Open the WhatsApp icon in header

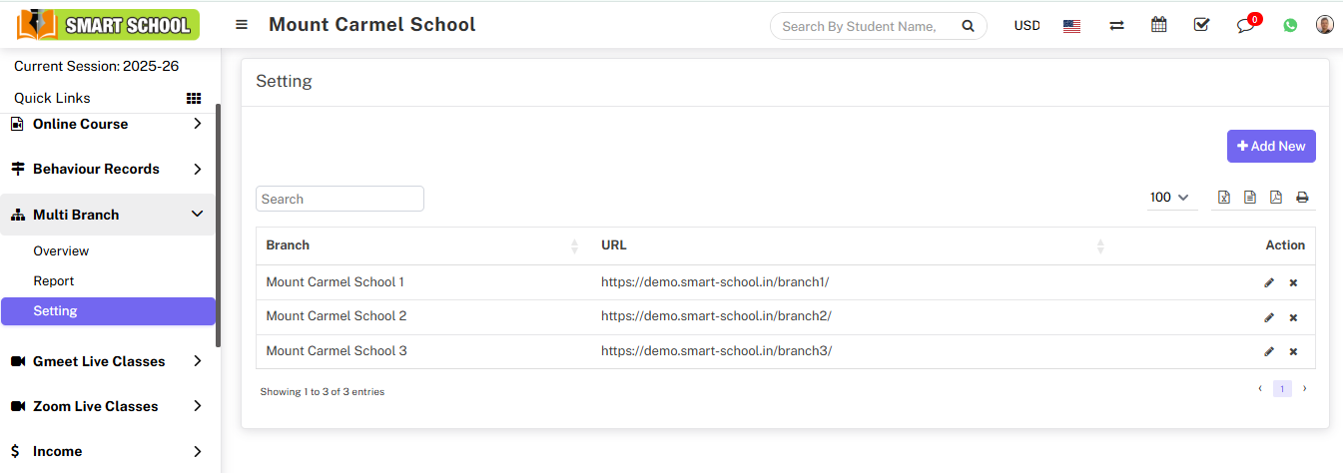(1290, 26)
